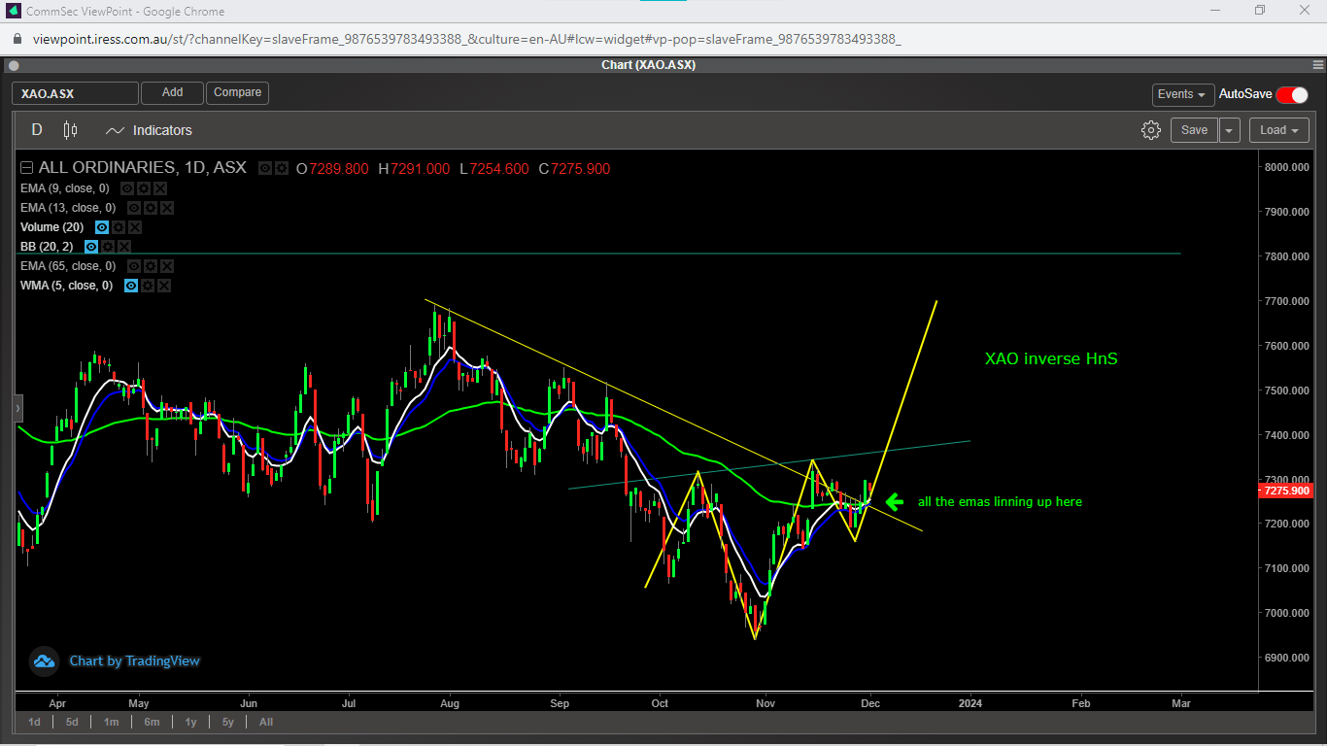
Task: Click the Save button
Action: click(x=1194, y=130)
